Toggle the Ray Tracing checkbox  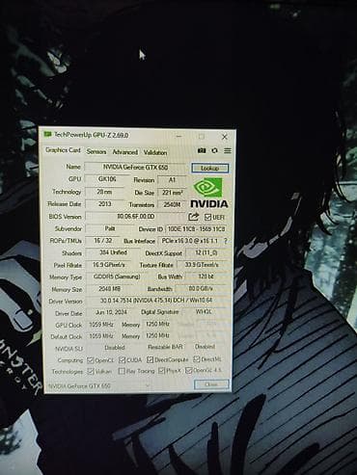point(122,371)
